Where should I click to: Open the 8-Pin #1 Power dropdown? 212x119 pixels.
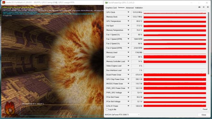point(128,106)
